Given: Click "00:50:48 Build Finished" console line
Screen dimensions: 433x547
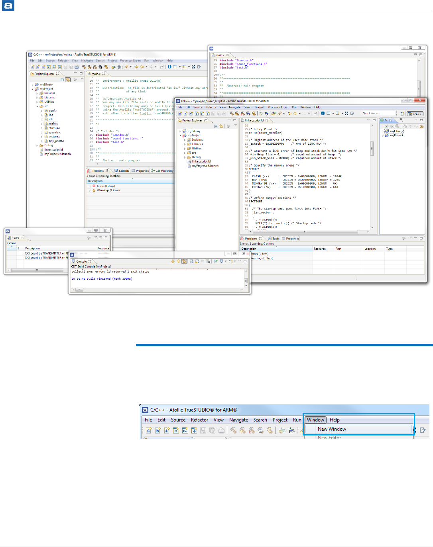Looking at the screenshot, I should 102,279.
